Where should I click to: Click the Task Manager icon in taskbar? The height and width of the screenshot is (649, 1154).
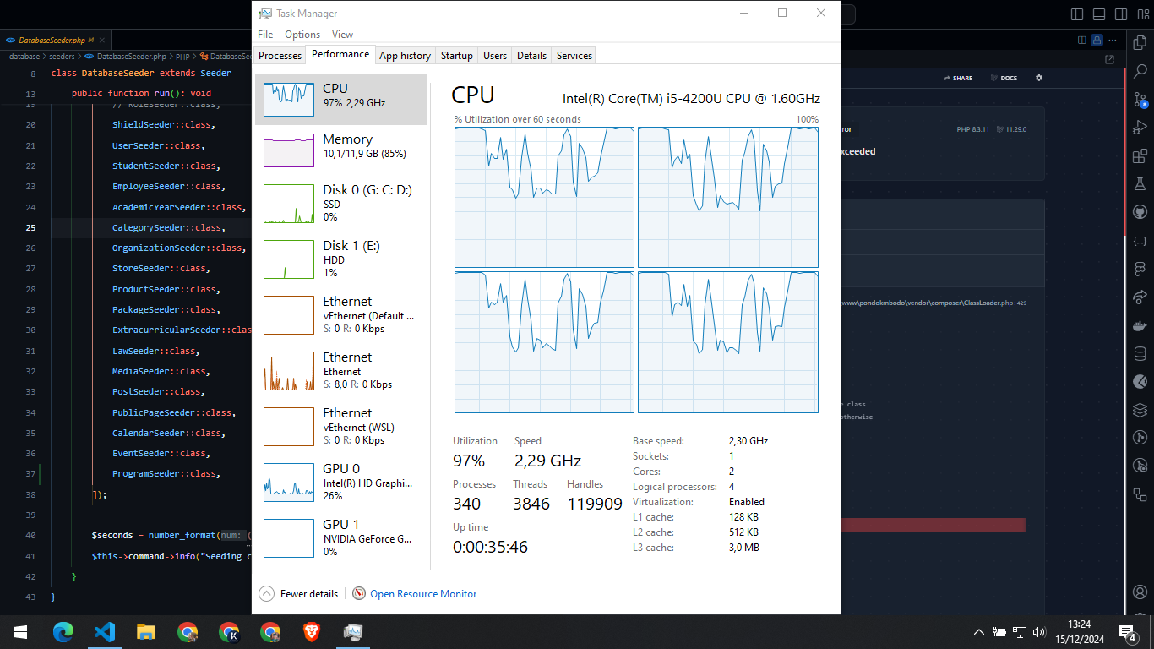(x=353, y=631)
